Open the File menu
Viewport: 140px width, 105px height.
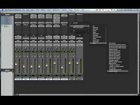coord(23,10)
